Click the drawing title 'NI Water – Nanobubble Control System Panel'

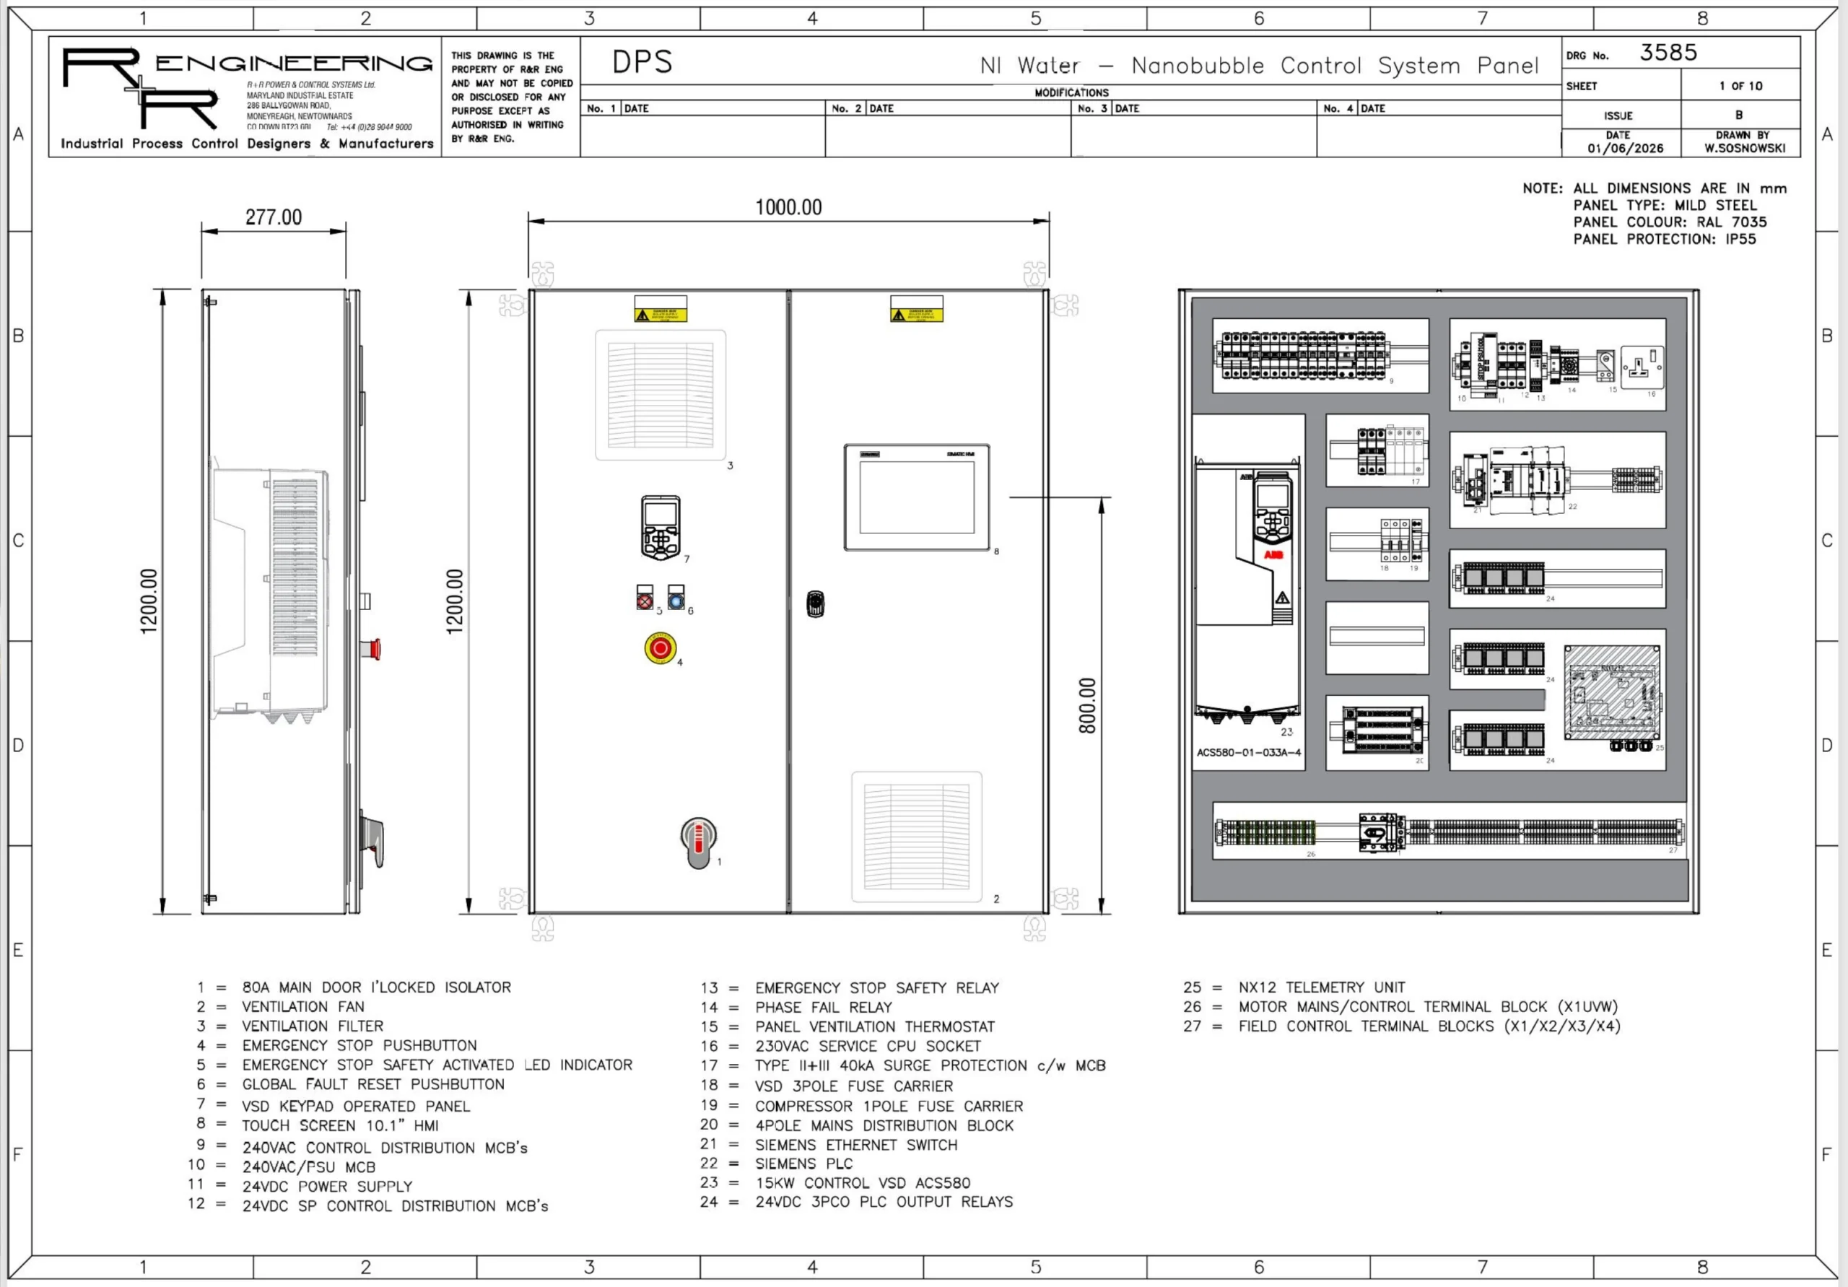point(1260,65)
